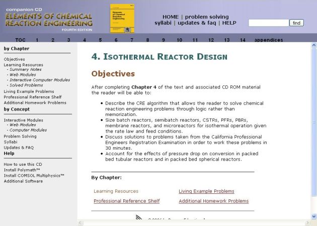Jump to chapter 7 in navigation bar
The height and width of the screenshot is (226, 317).
(x=132, y=40)
